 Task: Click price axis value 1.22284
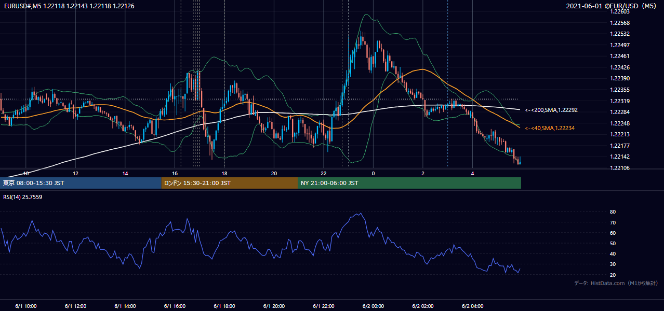tap(620, 112)
